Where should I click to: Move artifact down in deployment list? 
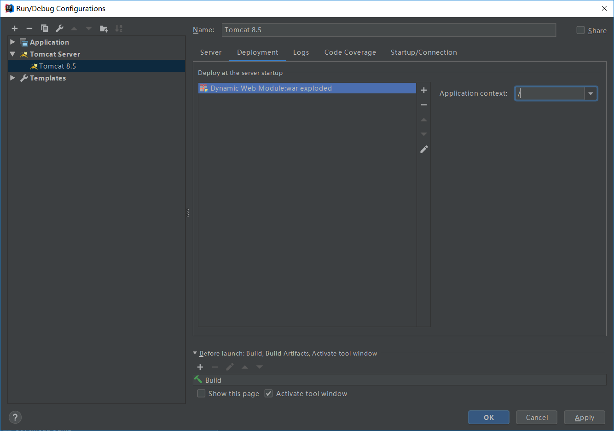pos(424,134)
